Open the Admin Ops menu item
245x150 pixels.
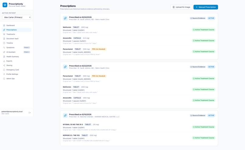(x=16, y=78)
